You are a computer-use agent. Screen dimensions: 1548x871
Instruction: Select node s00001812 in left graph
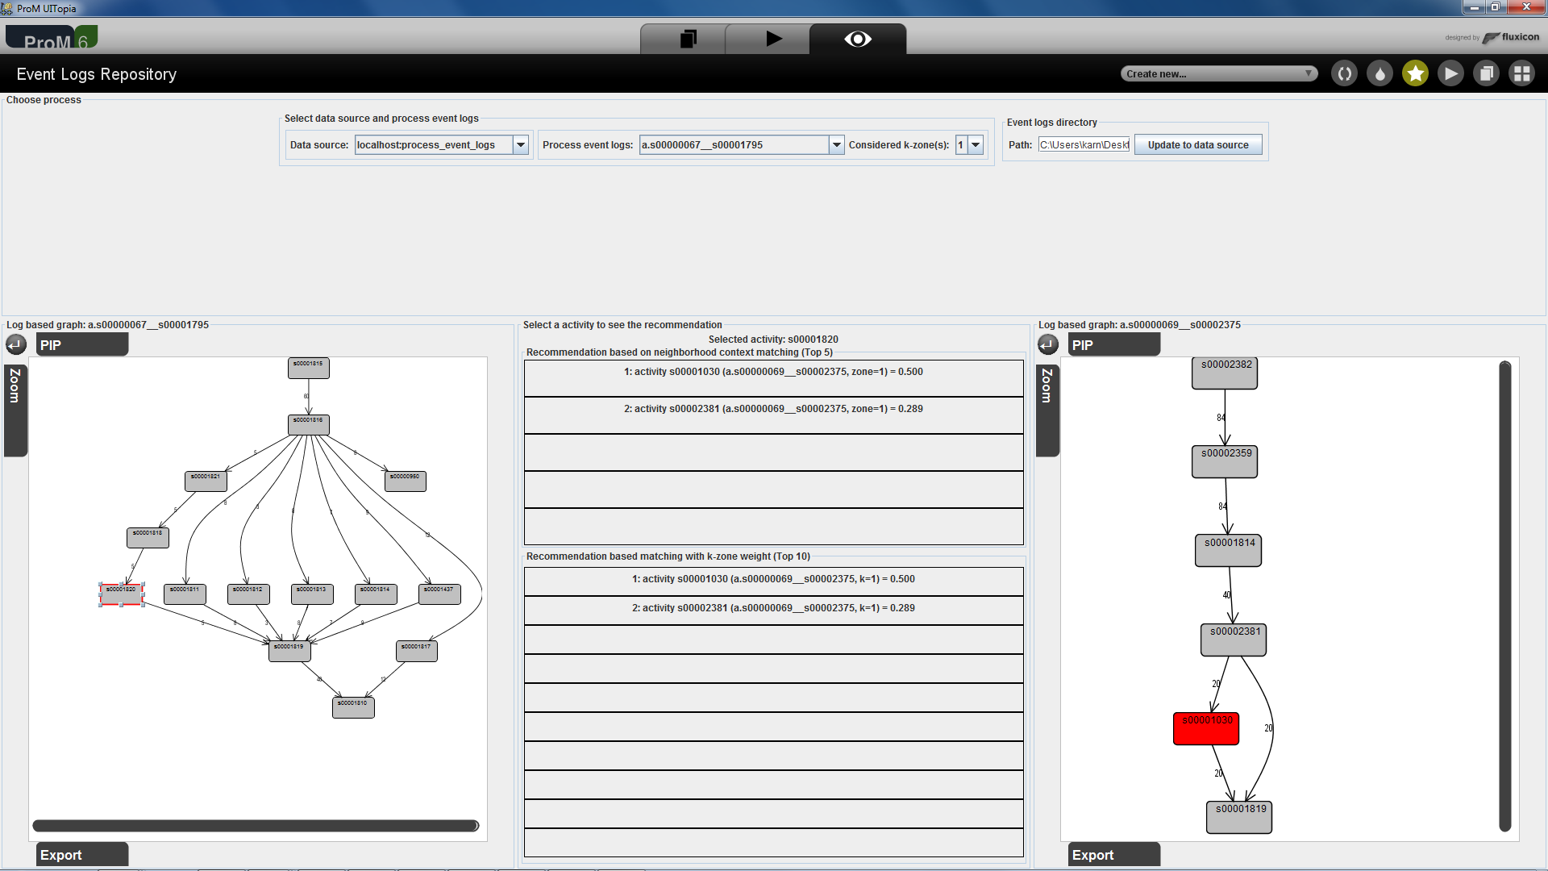click(248, 594)
